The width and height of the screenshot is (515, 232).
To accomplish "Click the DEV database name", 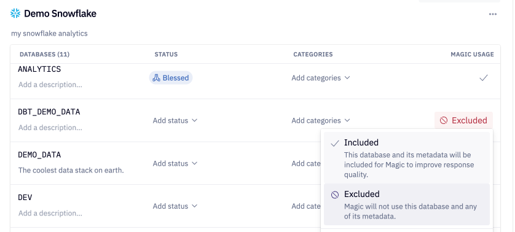I will [25, 198].
